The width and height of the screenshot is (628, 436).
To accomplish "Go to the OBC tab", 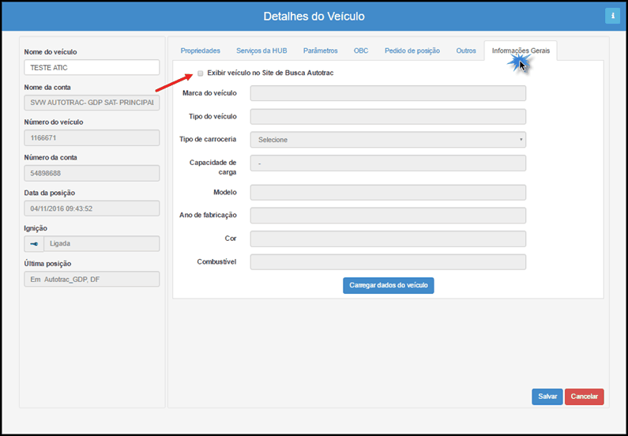I will [x=361, y=51].
